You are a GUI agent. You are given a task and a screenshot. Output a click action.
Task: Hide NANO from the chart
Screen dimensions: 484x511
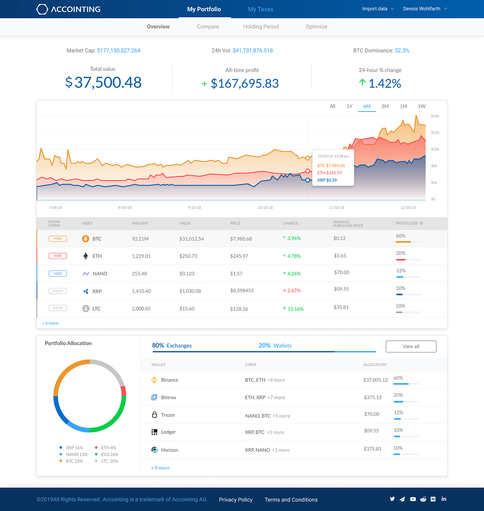58,273
